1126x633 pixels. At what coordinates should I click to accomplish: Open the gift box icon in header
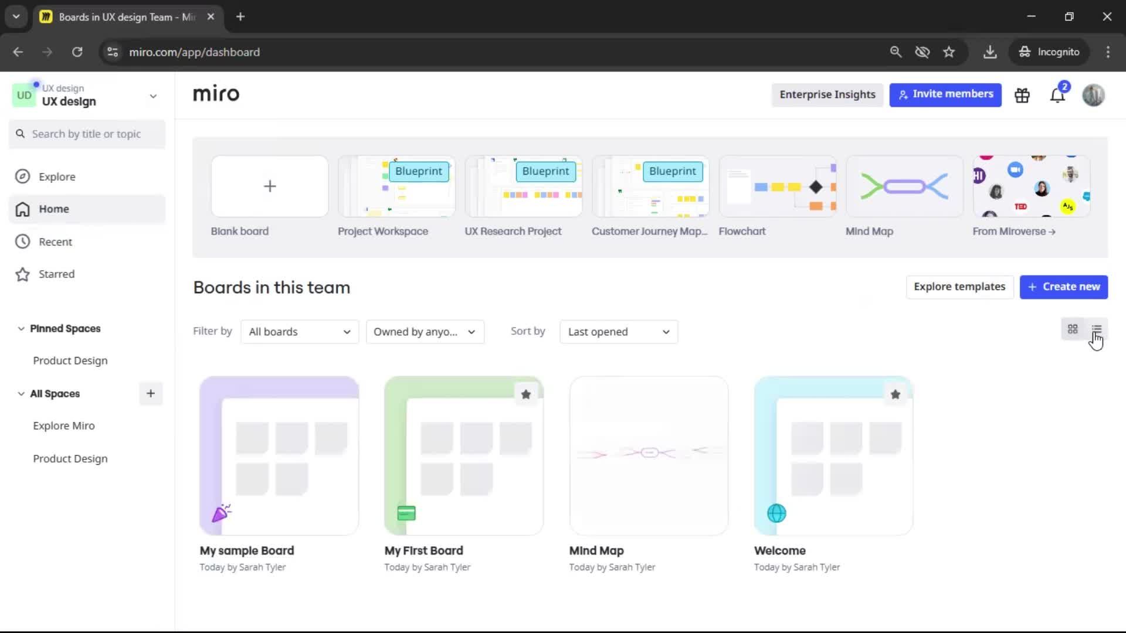click(x=1022, y=95)
